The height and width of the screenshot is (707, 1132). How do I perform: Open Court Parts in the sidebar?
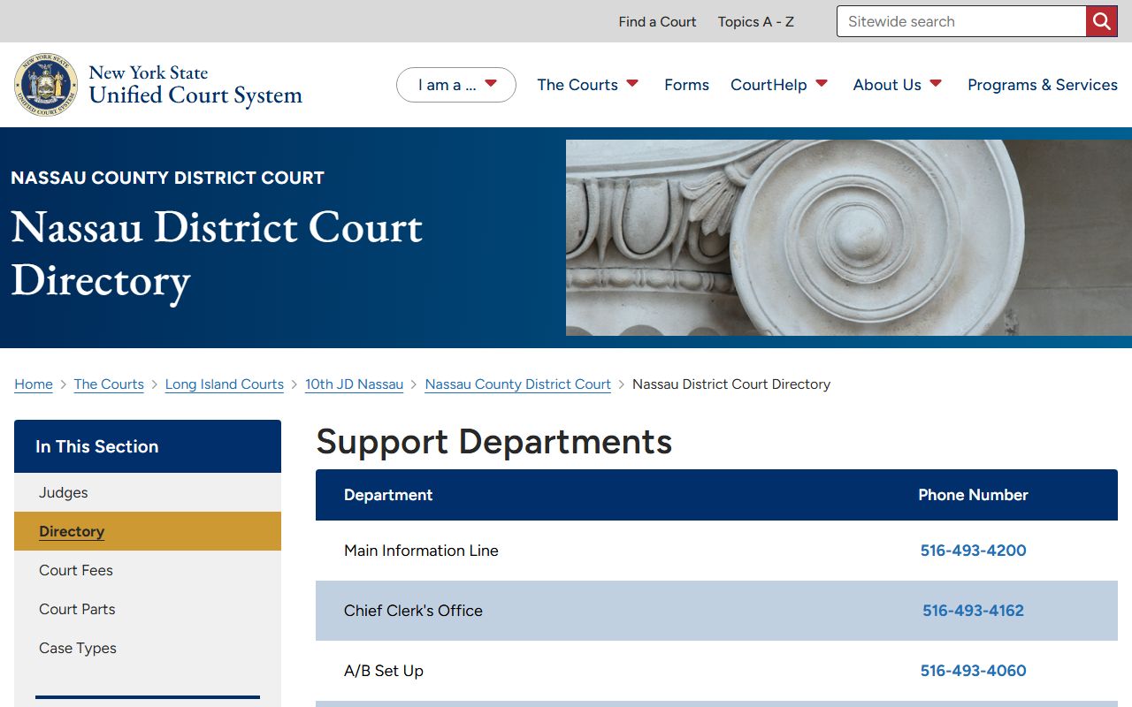coord(148,609)
